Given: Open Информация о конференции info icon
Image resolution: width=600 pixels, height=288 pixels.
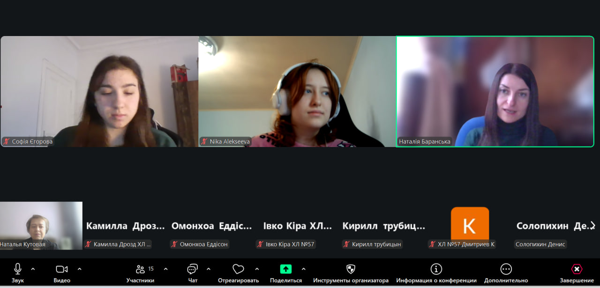Looking at the screenshot, I should [x=436, y=269].
